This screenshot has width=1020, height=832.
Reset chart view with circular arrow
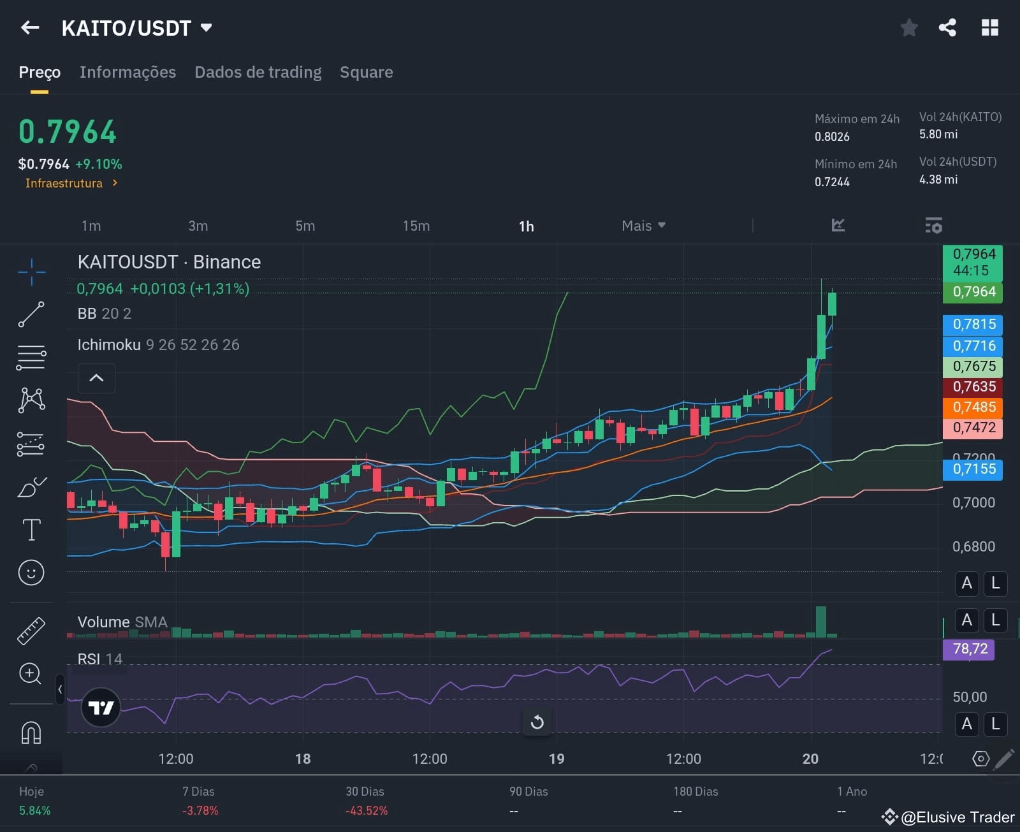(537, 722)
